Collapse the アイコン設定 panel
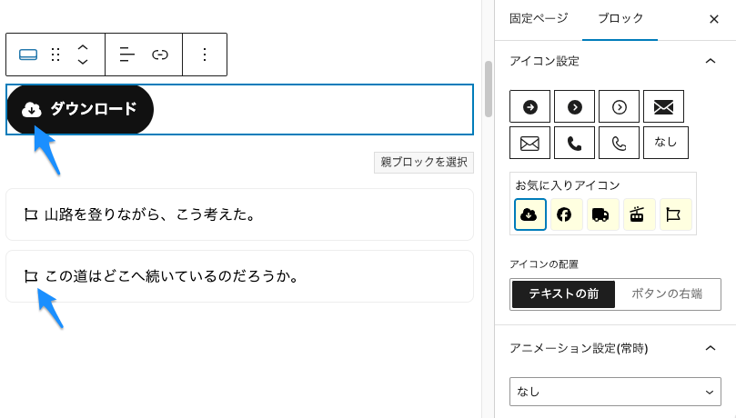The image size is (736, 418). (x=711, y=61)
